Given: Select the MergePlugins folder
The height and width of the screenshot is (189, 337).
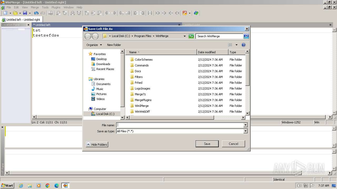Looking at the screenshot, I should click(x=143, y=100).
